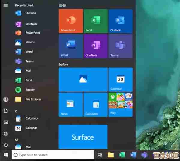The height and width of the screenshot is (161, 180).
Task: Click the PowerPoint tile in O365 group
Action: [x=71, y=21]
